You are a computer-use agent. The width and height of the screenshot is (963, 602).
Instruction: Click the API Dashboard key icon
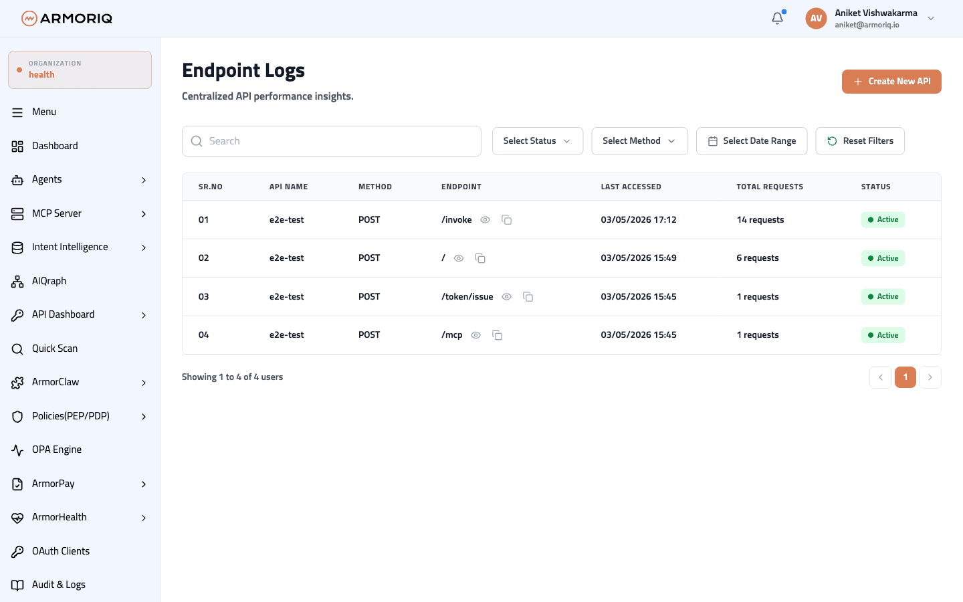[17, 315]
